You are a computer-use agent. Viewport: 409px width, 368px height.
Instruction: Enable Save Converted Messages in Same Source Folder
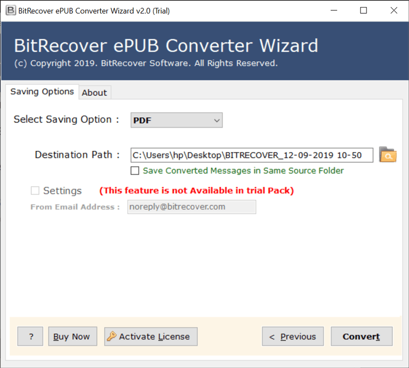(x=135, y=171)
